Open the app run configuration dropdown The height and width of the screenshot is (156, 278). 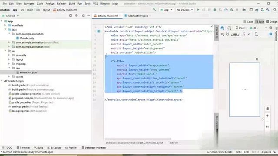coord(166,10)
